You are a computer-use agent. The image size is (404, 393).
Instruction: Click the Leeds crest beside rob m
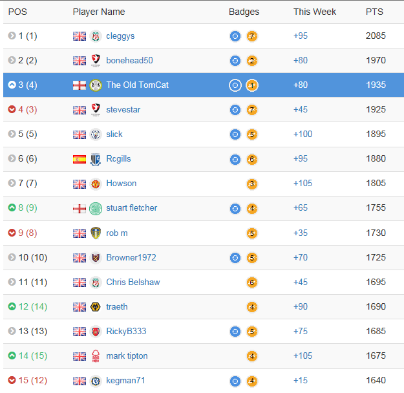click(96, 233)
